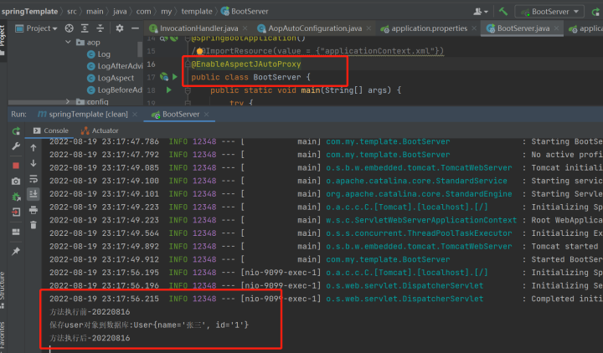Open Project panel gear options

pyautogui.click(x=120, y=28)
